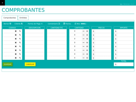Open the hamburger menu in top-left corner
Screen dimensions: 136x102
tap(3, 3)
